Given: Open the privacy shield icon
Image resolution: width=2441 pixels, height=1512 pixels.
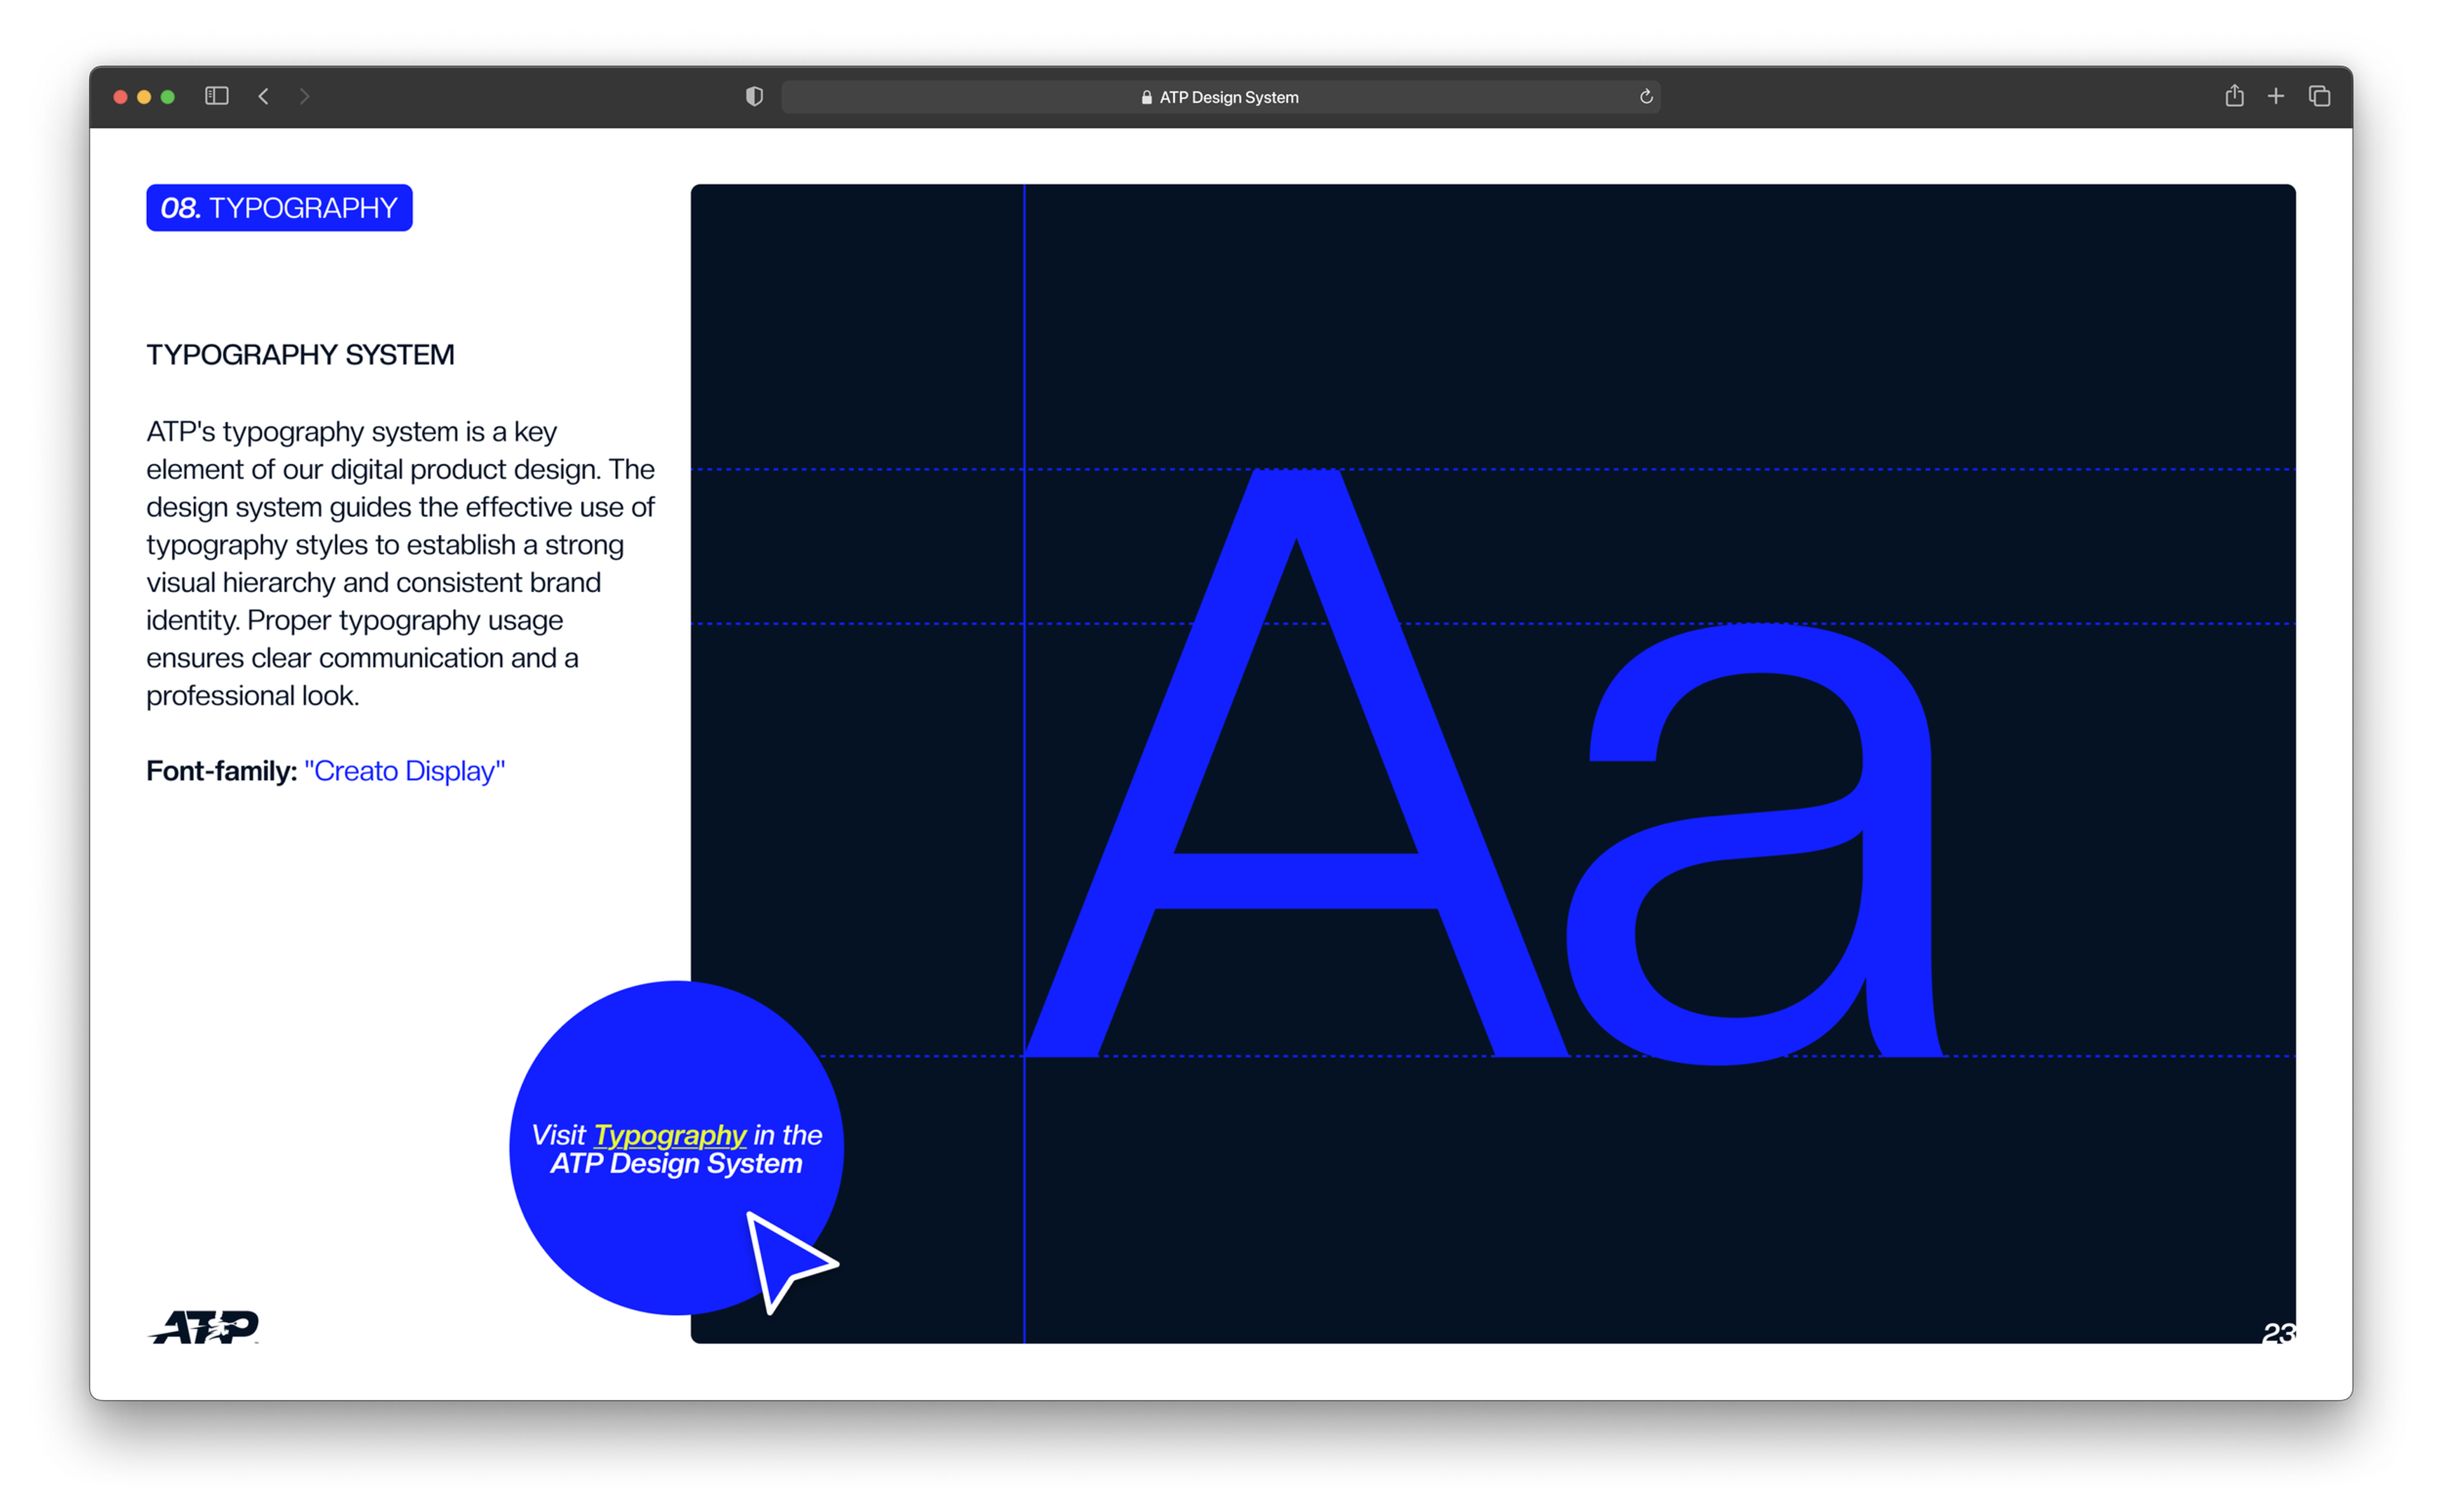Looking at the screenshot, I should (755, 96).
